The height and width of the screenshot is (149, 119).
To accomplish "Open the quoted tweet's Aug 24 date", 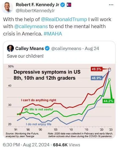I will point(92,48).
